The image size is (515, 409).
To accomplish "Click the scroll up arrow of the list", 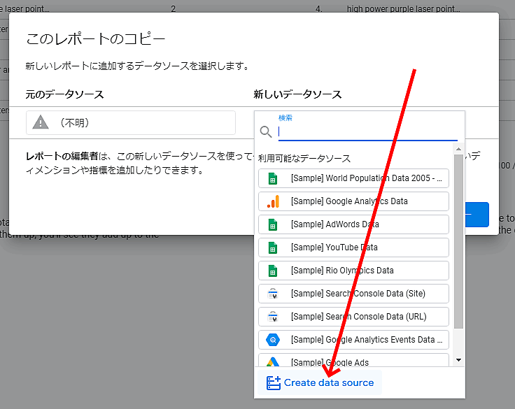I will pyautogui.click(x=458, y=150).
